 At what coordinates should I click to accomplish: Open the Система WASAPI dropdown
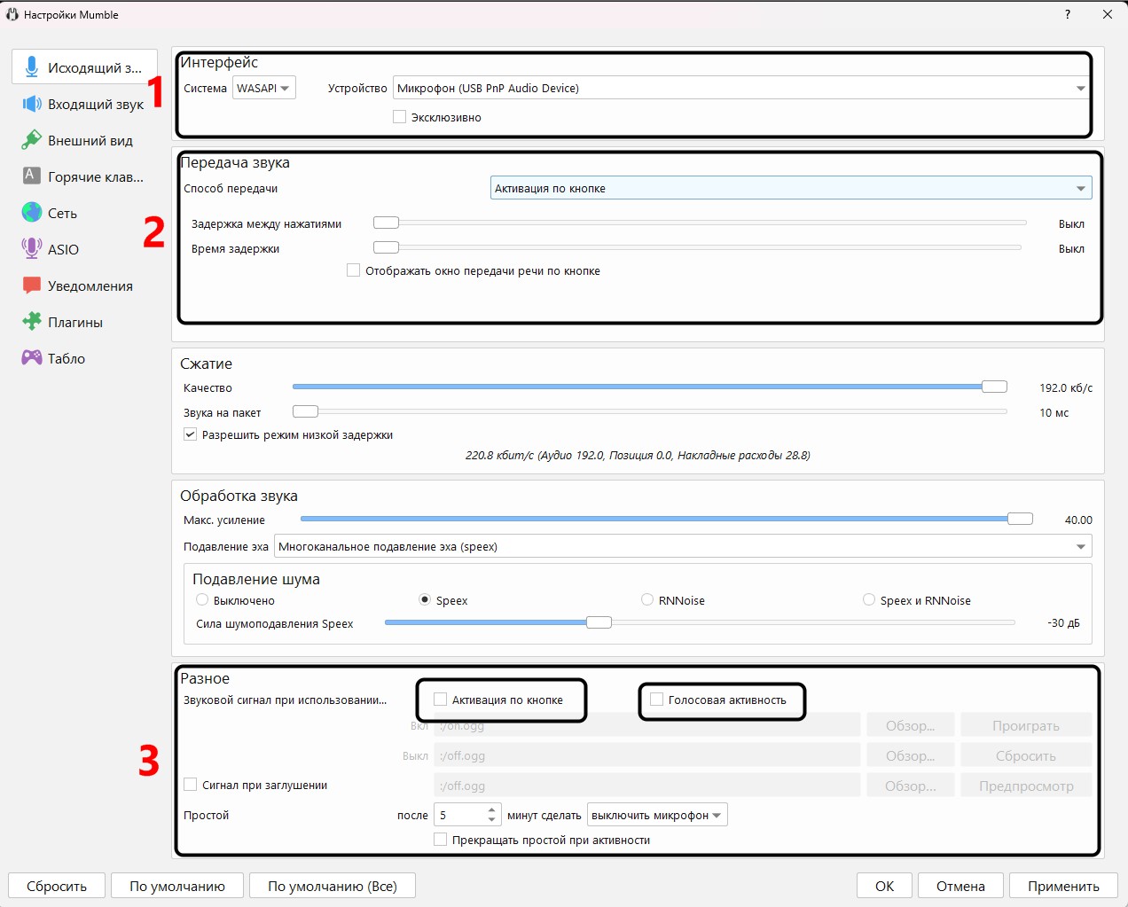tap(263, 88)
